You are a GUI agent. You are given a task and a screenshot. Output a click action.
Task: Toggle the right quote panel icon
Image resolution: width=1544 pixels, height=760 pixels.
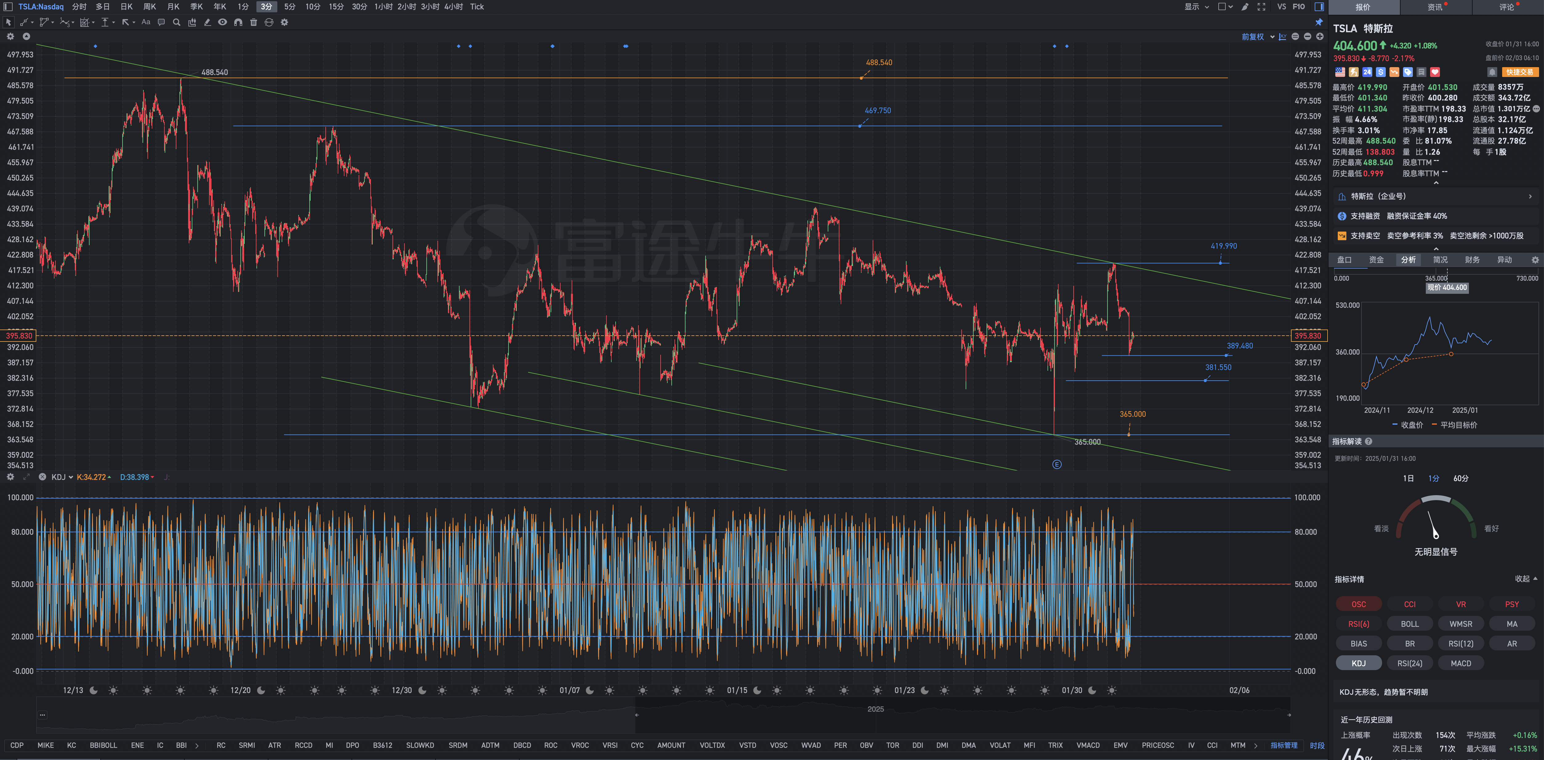click(x=1319, y=6)
